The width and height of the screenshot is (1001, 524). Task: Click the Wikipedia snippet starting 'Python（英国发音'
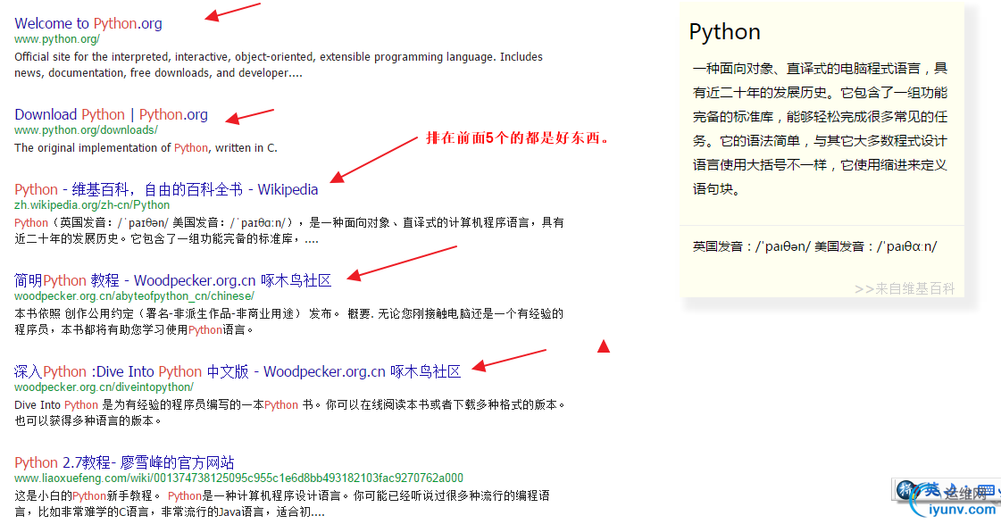[x=289, y=231]
